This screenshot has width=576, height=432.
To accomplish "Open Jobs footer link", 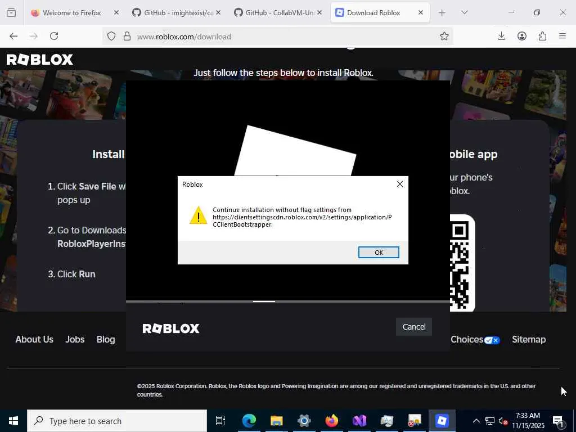I will click(x=75, y=339).
